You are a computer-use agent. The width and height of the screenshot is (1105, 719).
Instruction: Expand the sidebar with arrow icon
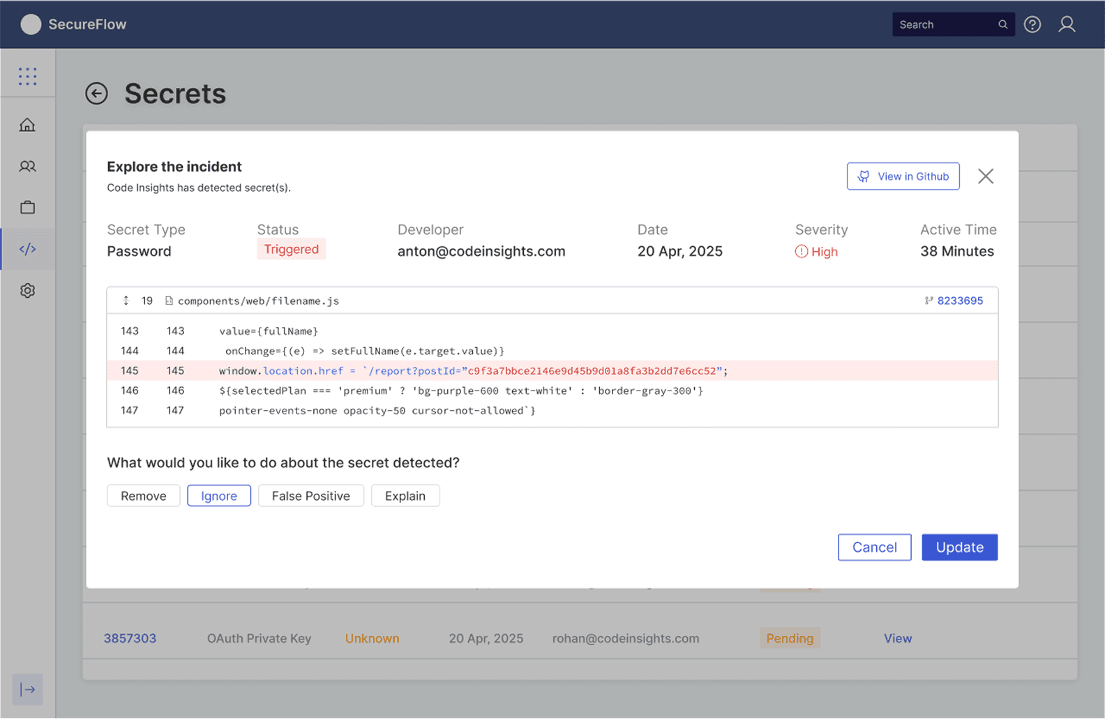[x=27, y=690]
